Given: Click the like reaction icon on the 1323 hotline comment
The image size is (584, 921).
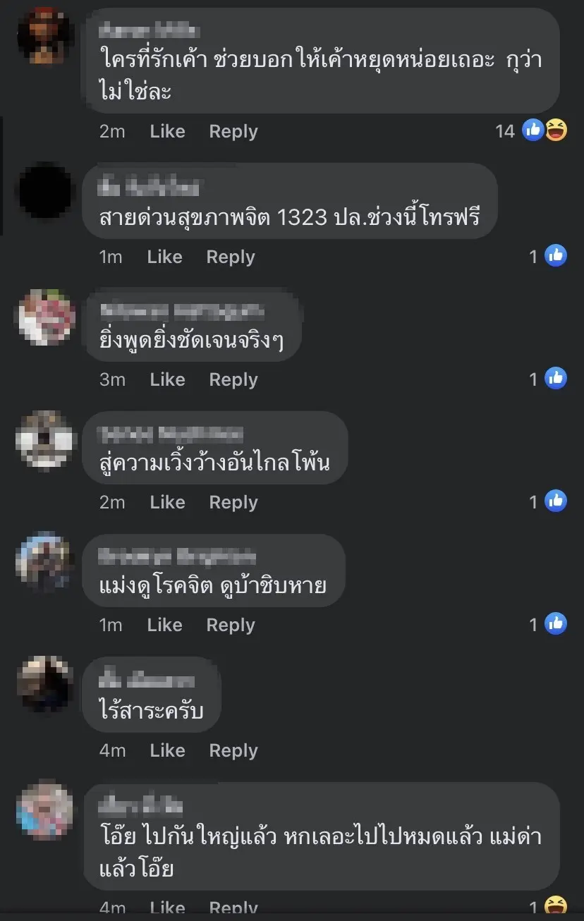Looking at the screenshot, I should 556,255.
